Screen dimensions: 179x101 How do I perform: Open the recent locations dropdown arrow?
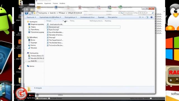(32, 13)
